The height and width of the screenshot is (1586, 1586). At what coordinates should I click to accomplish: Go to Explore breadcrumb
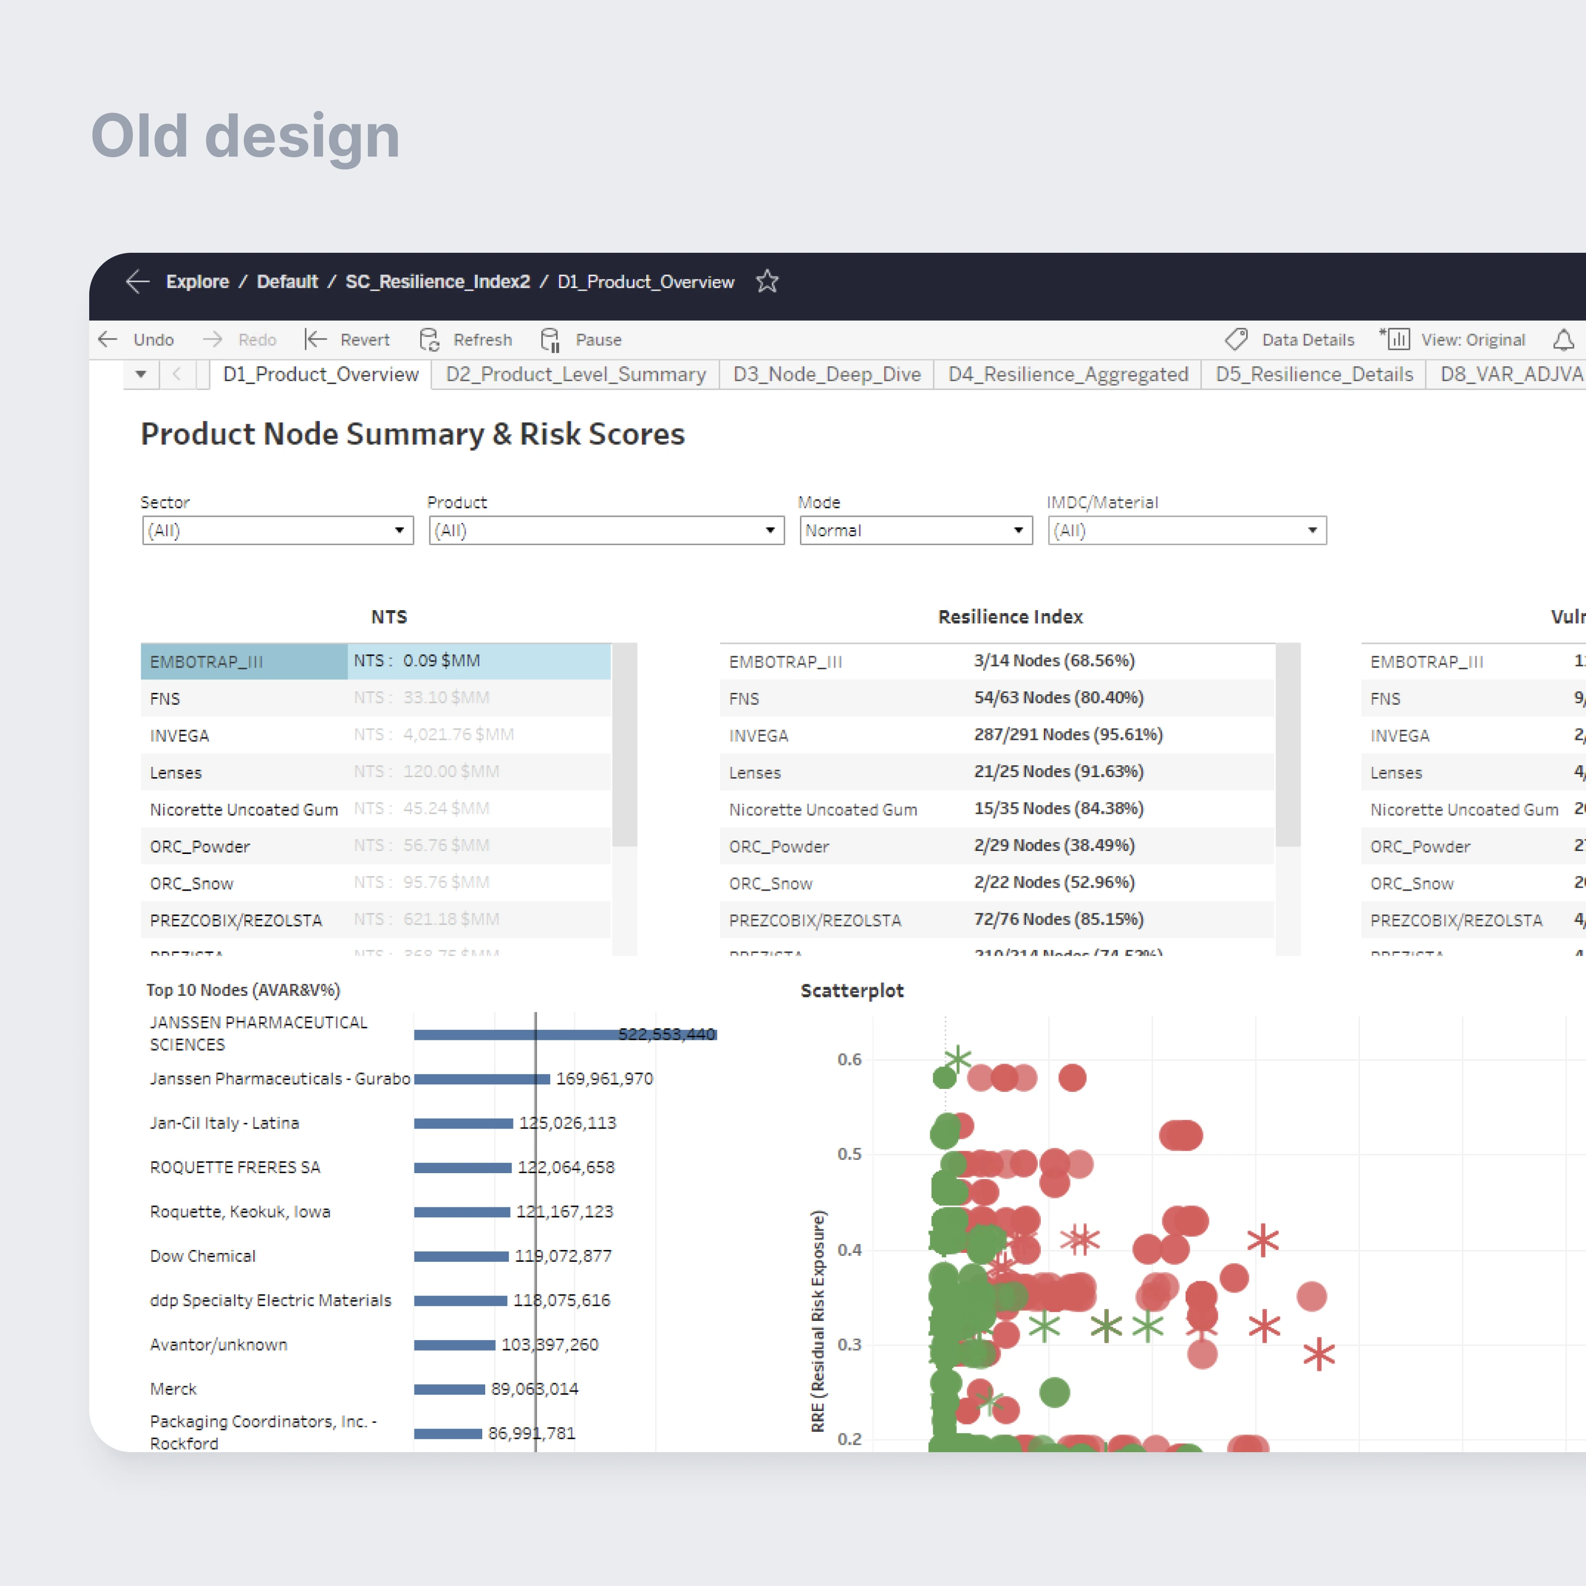pyautogui.click(x=197, y=282)
